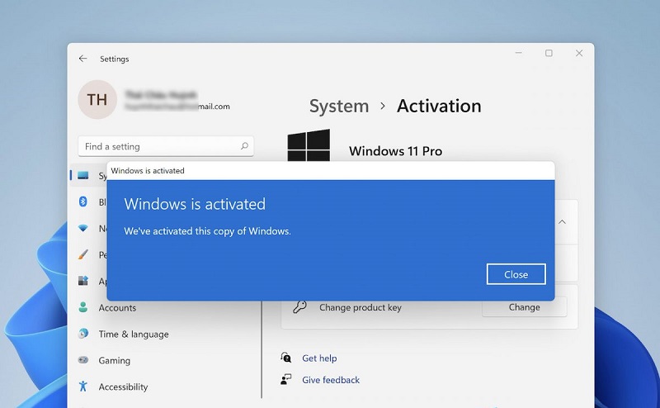Click the Accounts person icon
The image size is (660, 408).
(x=83, y=307)
